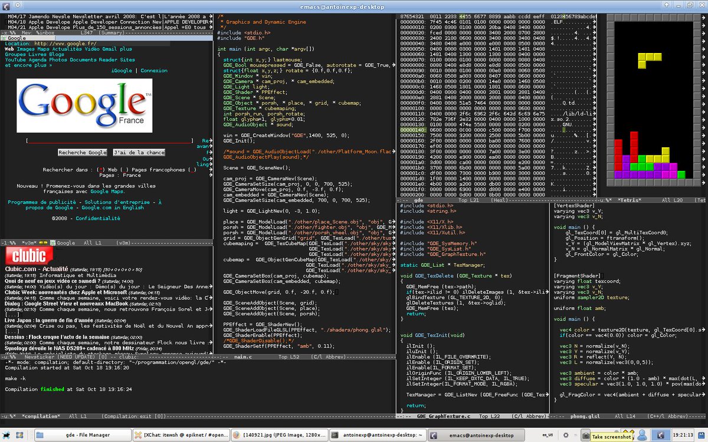Click the 'make -k' line in compilation buffer

[16, 378]
